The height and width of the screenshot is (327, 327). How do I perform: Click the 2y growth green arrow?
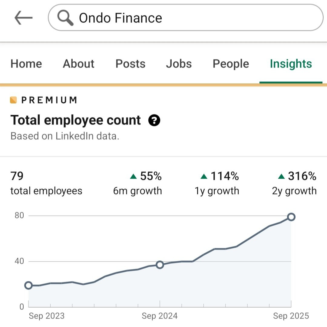[282, 176]
